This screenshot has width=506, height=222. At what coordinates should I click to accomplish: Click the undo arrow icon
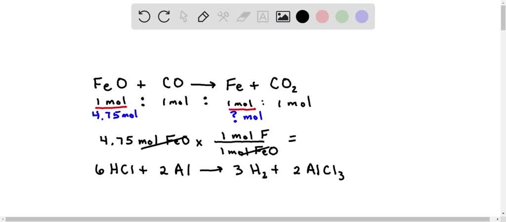[x=144, y=16]
